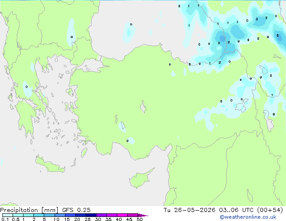Click the "0.5" legend scale label
This screenshot has width=286, height=221.
(16, 219)
